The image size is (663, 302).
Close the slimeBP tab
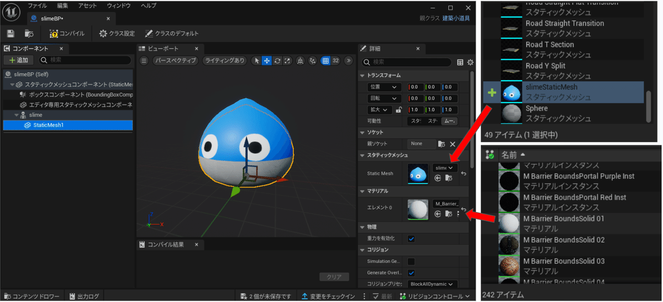[x=108, y=19]
